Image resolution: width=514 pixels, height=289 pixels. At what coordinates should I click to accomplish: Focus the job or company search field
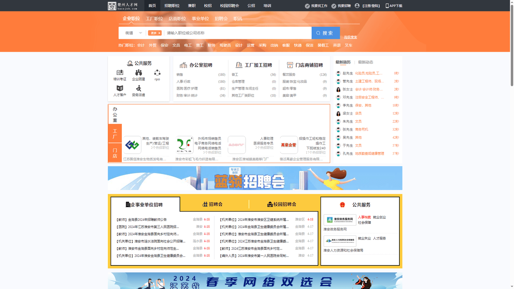tap(237, 33)
